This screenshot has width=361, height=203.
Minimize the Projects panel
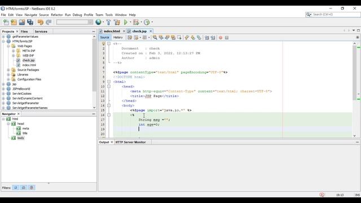click(x=94, y=32)
